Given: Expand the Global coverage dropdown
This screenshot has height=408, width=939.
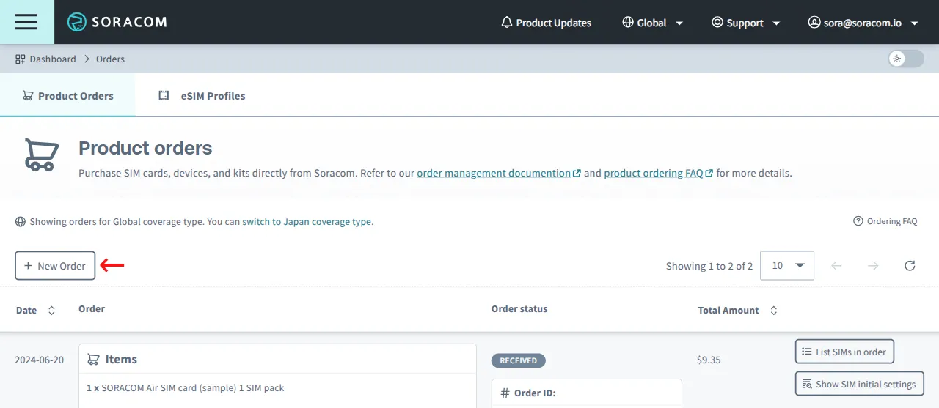Looking at the screenshot, I should 652,23.
